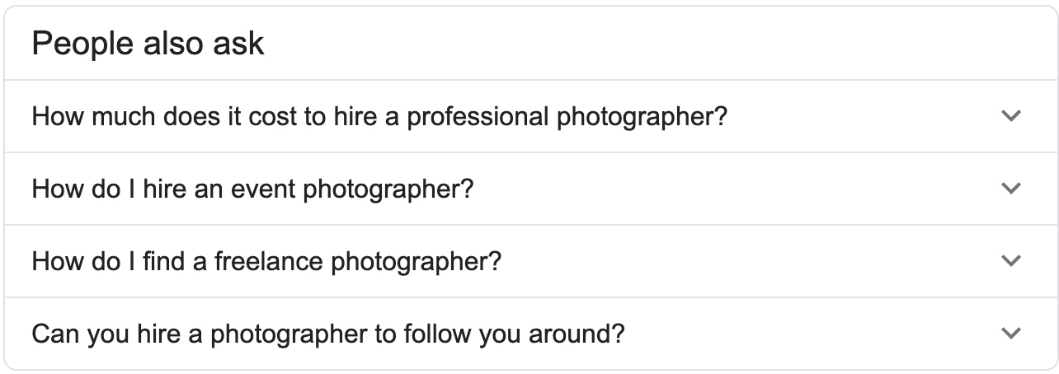Click the "follow you around" question text
The height and width of the screenshot is (374, 1059).
pyautogui.click(x=328, y=334)
